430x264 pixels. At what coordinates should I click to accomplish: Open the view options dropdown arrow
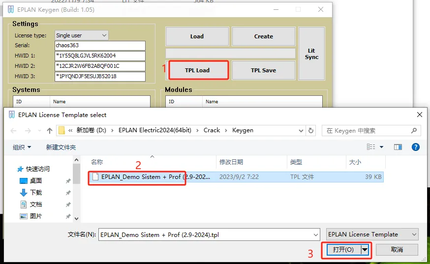[x=381, y=147]
